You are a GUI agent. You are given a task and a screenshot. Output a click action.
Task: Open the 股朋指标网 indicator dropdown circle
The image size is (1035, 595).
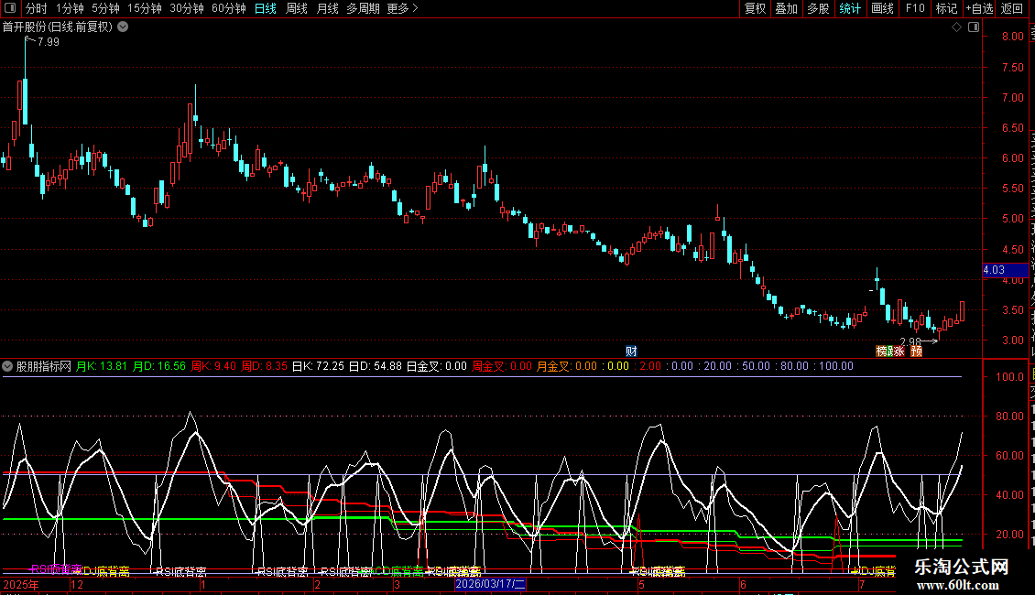(x=7, y=366)
